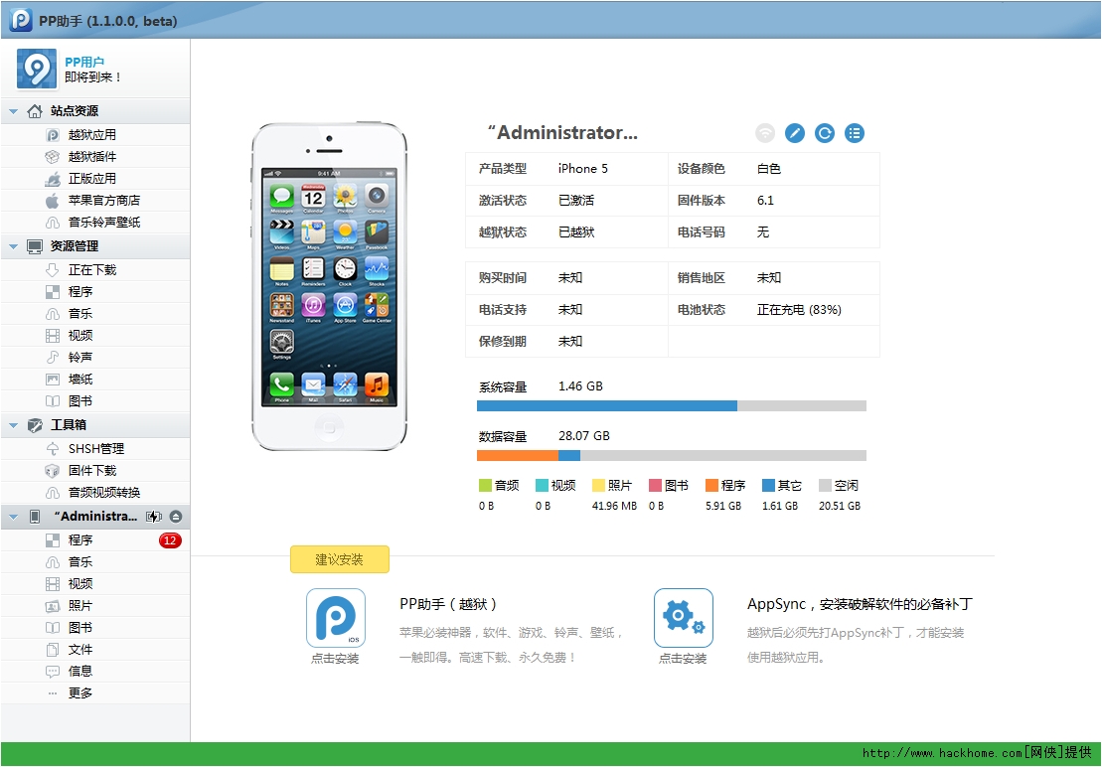Open 越狱应用 in the sidebar
The image size is (1102, 767).
(94, 135)
